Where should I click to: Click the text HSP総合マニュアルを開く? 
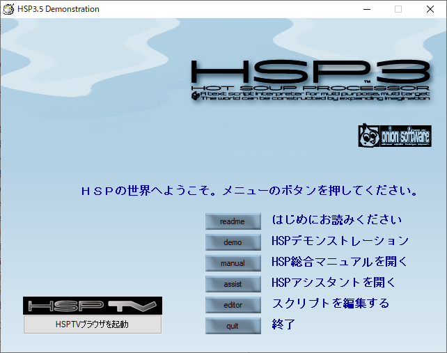tap(340, 262)
